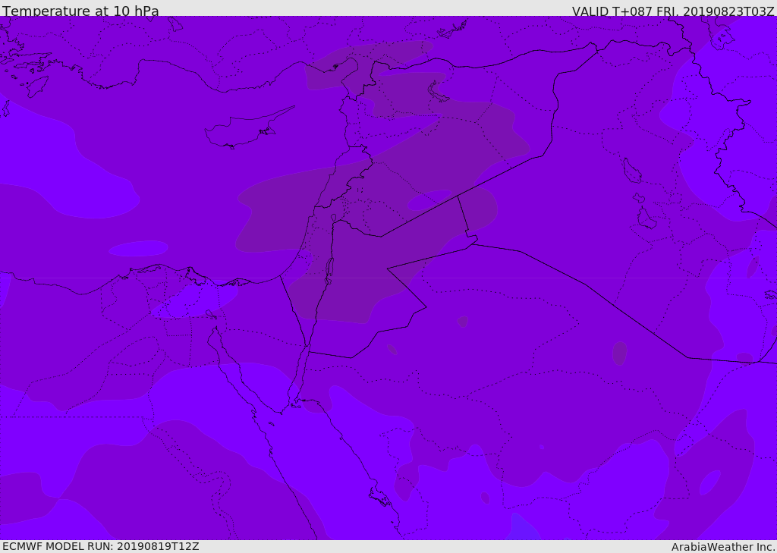Click the 'ECMWF MODEL RUN: 20190819T12Z' footer text
The width and height of the screenshot is (777, 553).
(101, 546)
